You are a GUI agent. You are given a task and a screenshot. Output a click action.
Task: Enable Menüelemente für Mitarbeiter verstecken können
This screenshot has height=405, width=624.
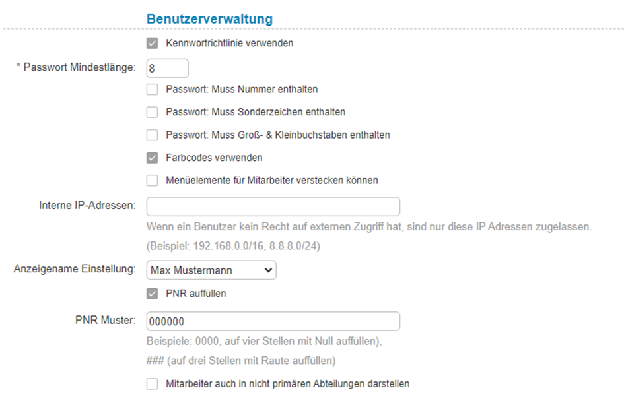[153, 181]
